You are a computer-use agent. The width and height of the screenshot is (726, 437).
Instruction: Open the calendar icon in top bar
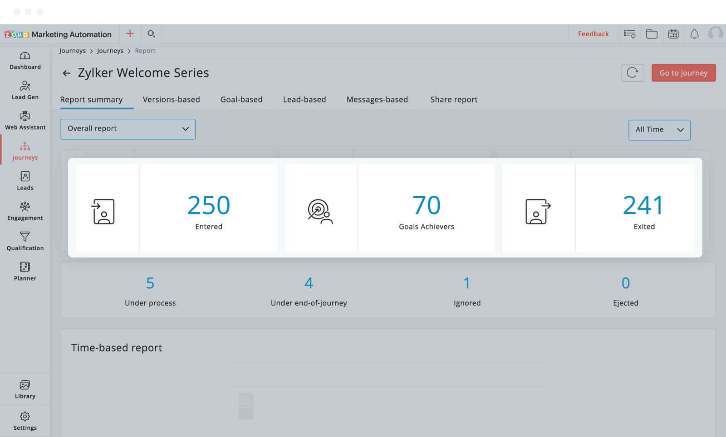click(673, 34)
